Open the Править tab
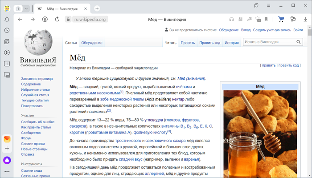Screen dimensions: 312x178 tap(188, 43)
